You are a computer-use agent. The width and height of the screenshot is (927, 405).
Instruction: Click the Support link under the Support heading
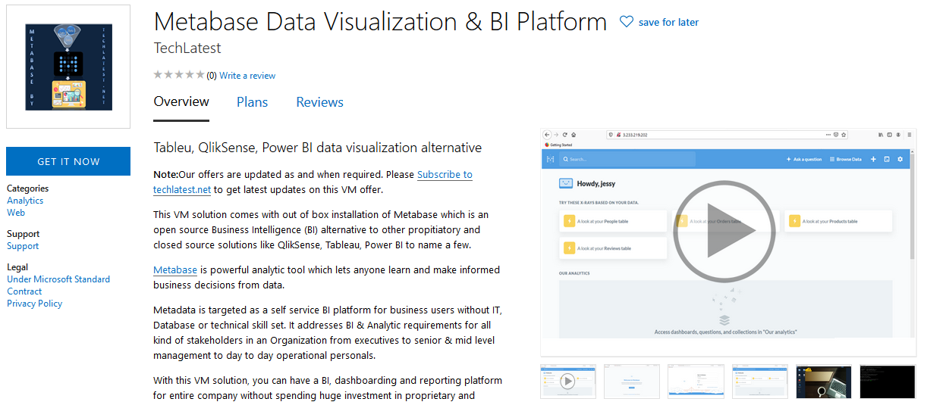[23, 246]
